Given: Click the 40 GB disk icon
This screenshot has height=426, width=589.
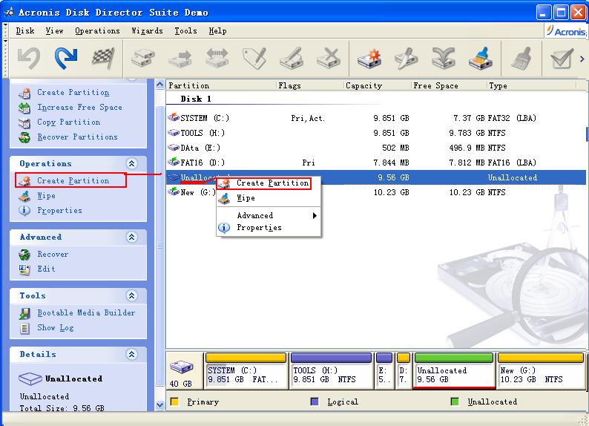Looking at the screenshot, I should (182, 367).
